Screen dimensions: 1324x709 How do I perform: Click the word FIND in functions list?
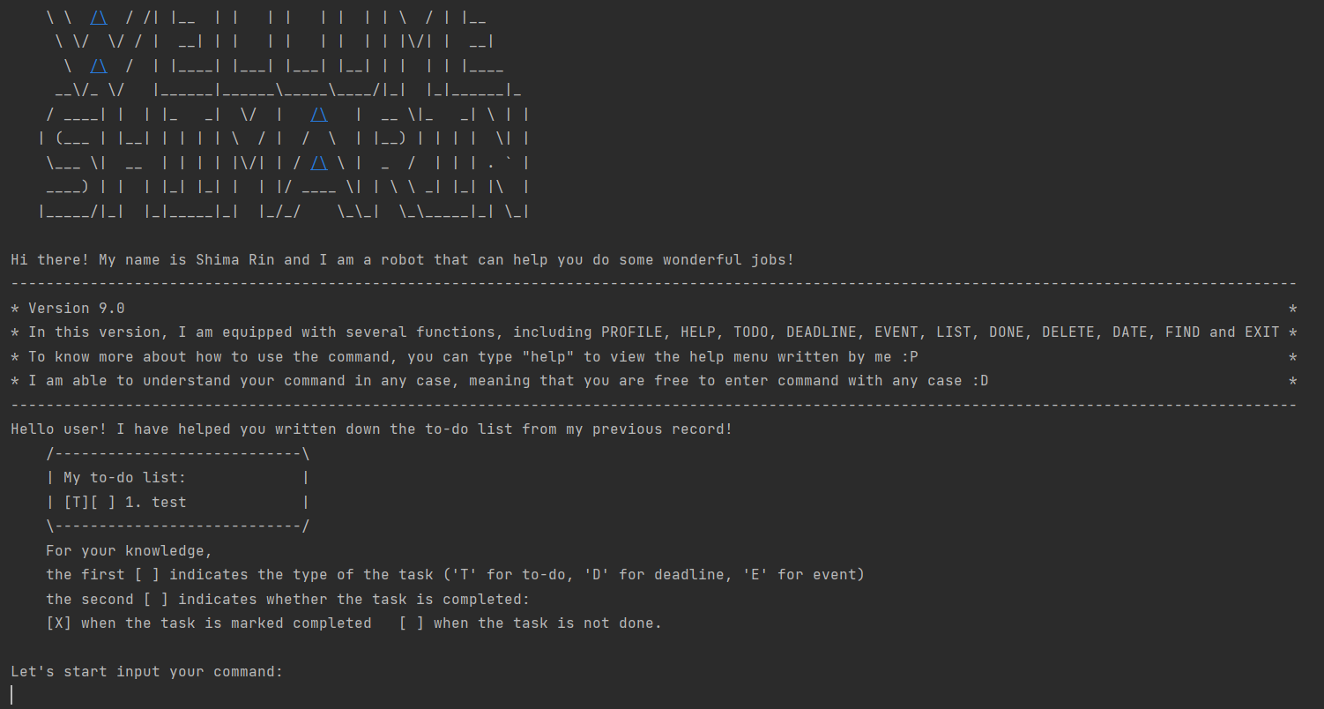1183,332
